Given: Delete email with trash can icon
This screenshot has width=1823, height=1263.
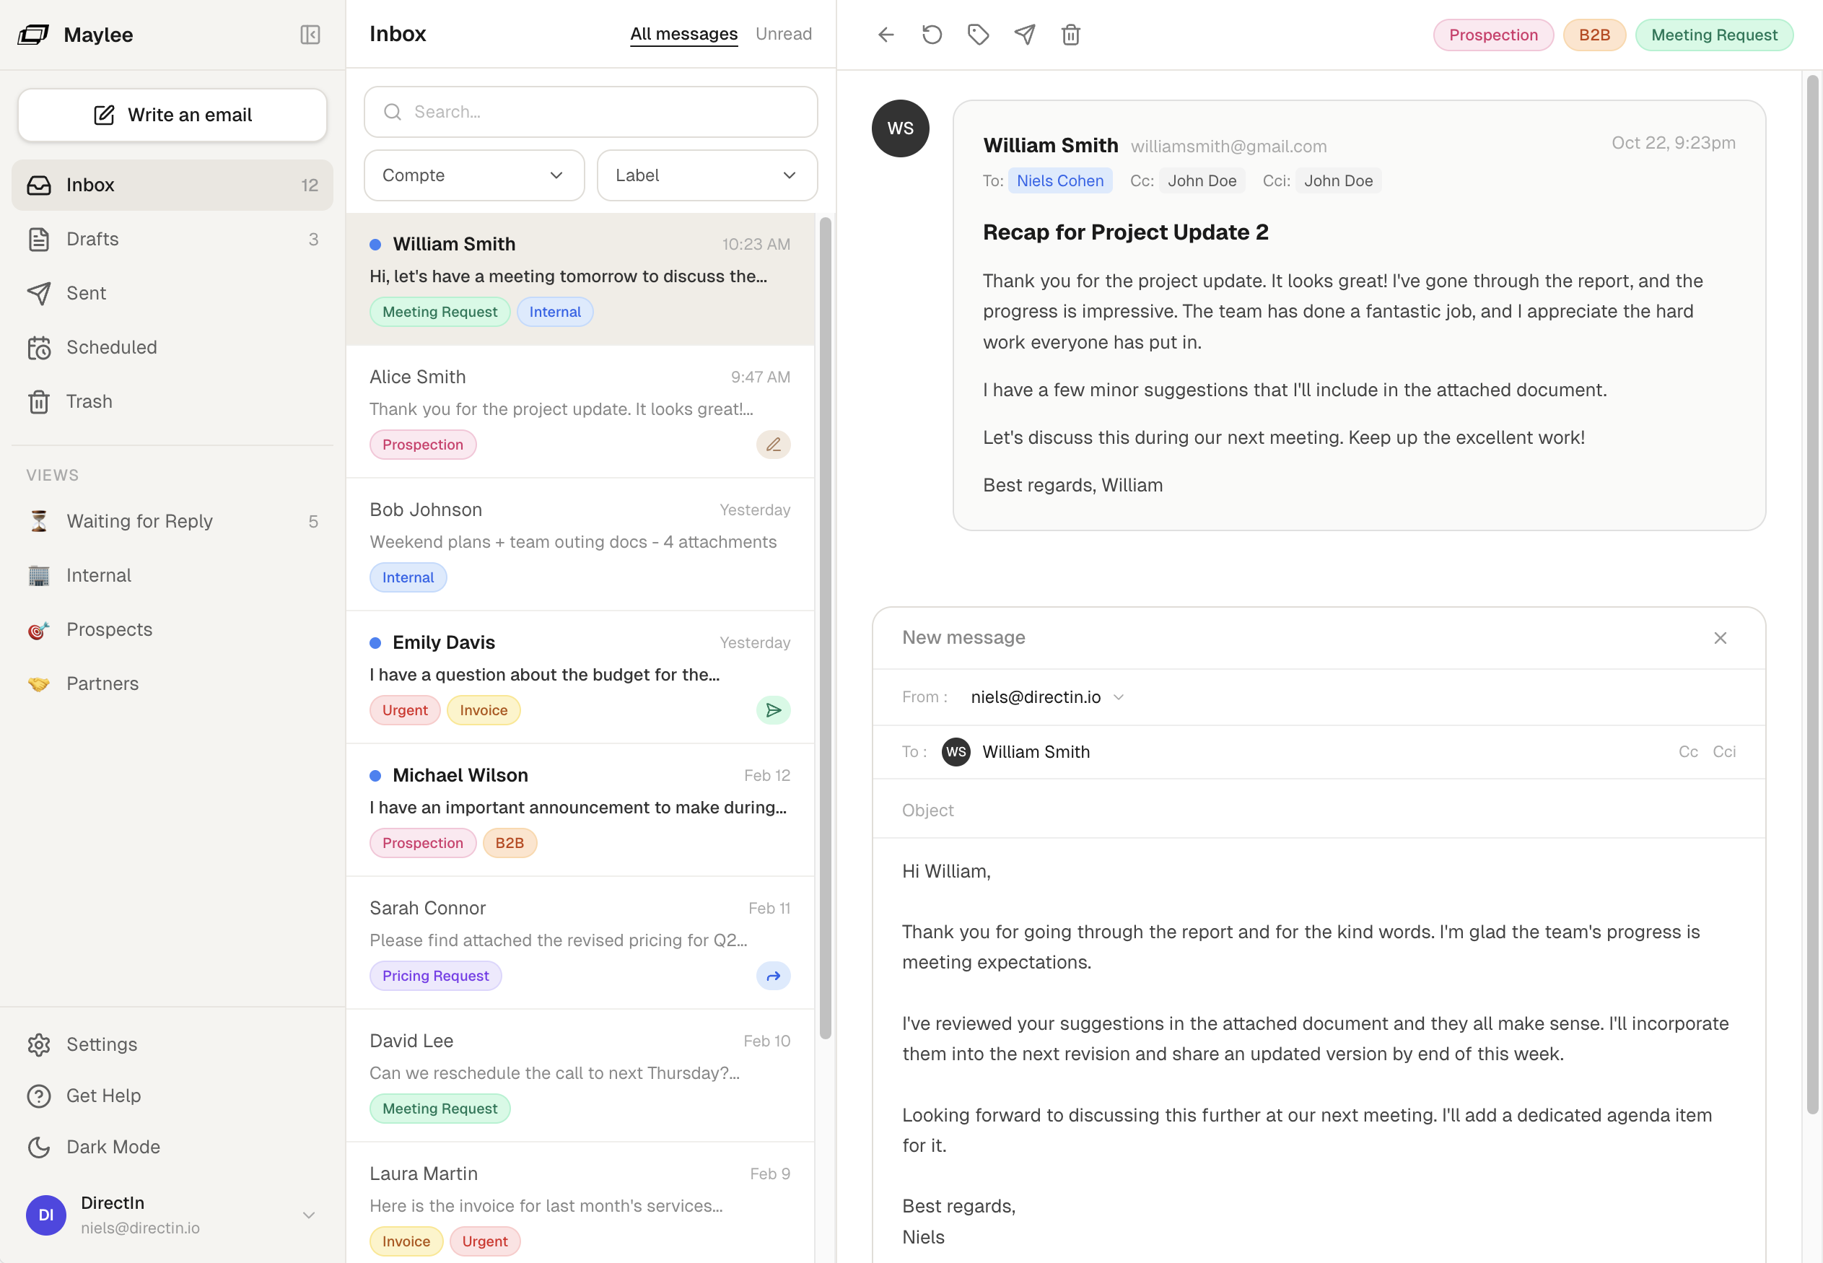Looking at the screenshot, I should coord(1070,35).
